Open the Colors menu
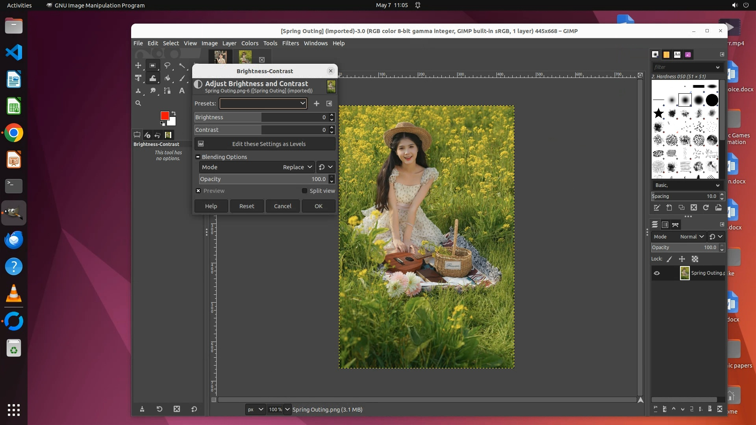The height and width of the screenshot is (425, 756). pyautogui.click(x=250, y=43)
